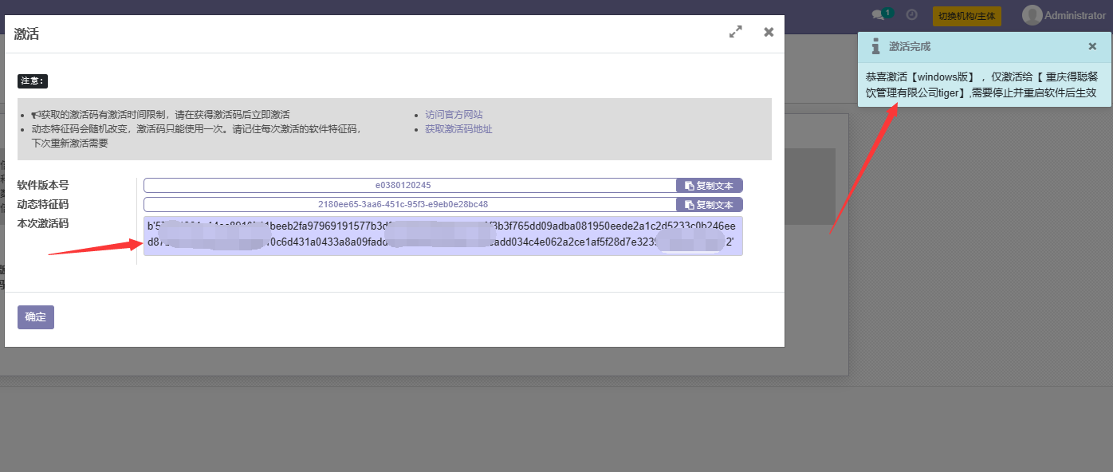Open the activities clock icon
Screen dimensions: 1113x472
[x=912, y=14]
